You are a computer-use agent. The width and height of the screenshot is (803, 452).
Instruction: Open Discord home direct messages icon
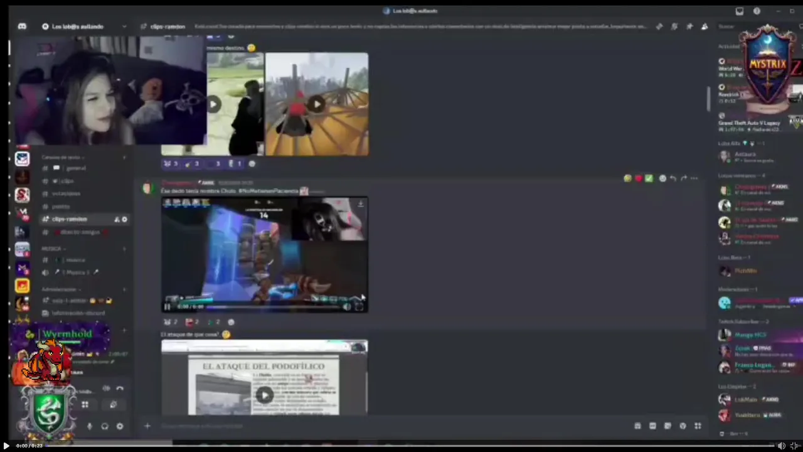22,26
